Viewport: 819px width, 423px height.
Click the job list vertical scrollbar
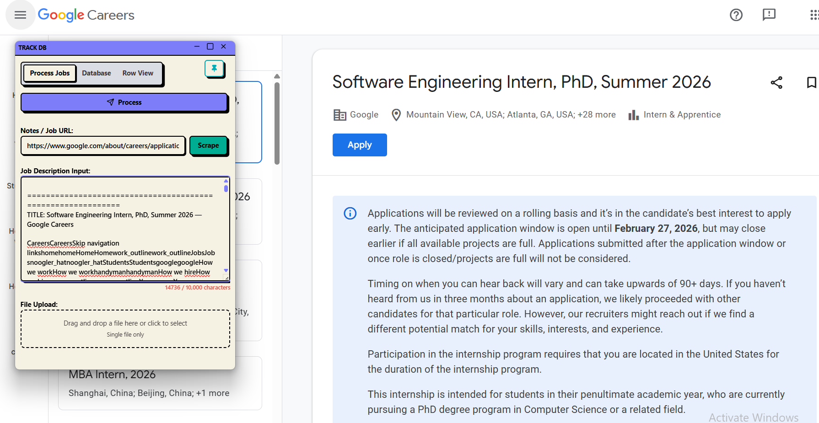pos(277,123)
